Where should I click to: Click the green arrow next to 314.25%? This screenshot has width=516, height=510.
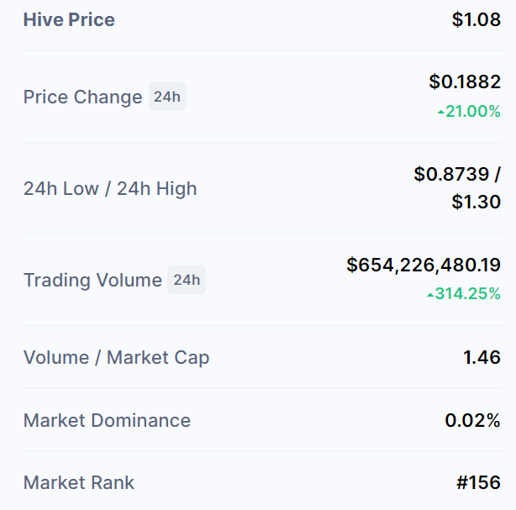click(x=430, y=295)
